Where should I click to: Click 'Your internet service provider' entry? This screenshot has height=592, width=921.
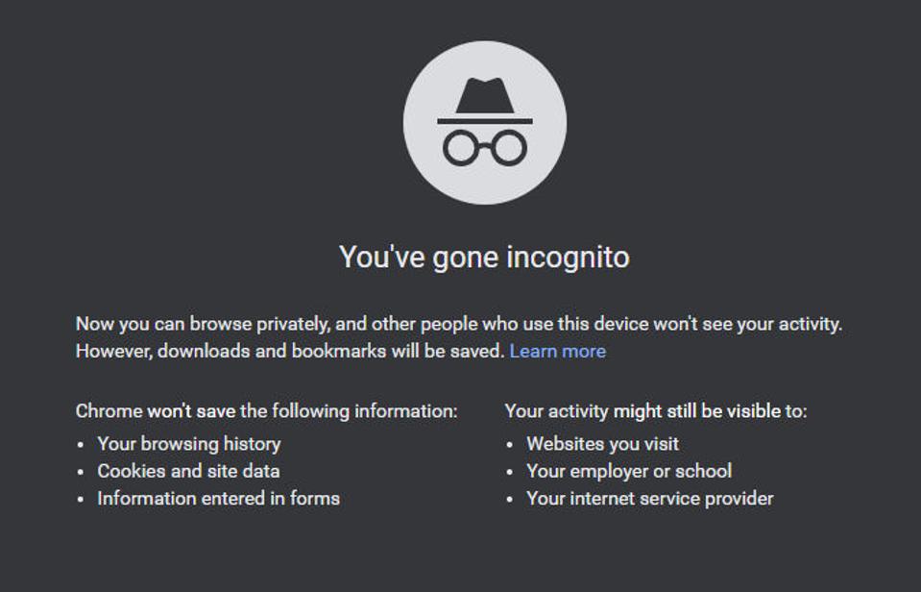(649, 499)
